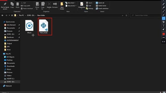166x93 pixels.
Task: Go back with the Back arrow
Action: (2, 16)
